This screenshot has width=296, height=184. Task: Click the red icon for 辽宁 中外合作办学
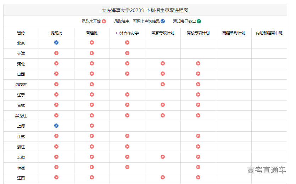pyautogui.click(x=127, y=94)
